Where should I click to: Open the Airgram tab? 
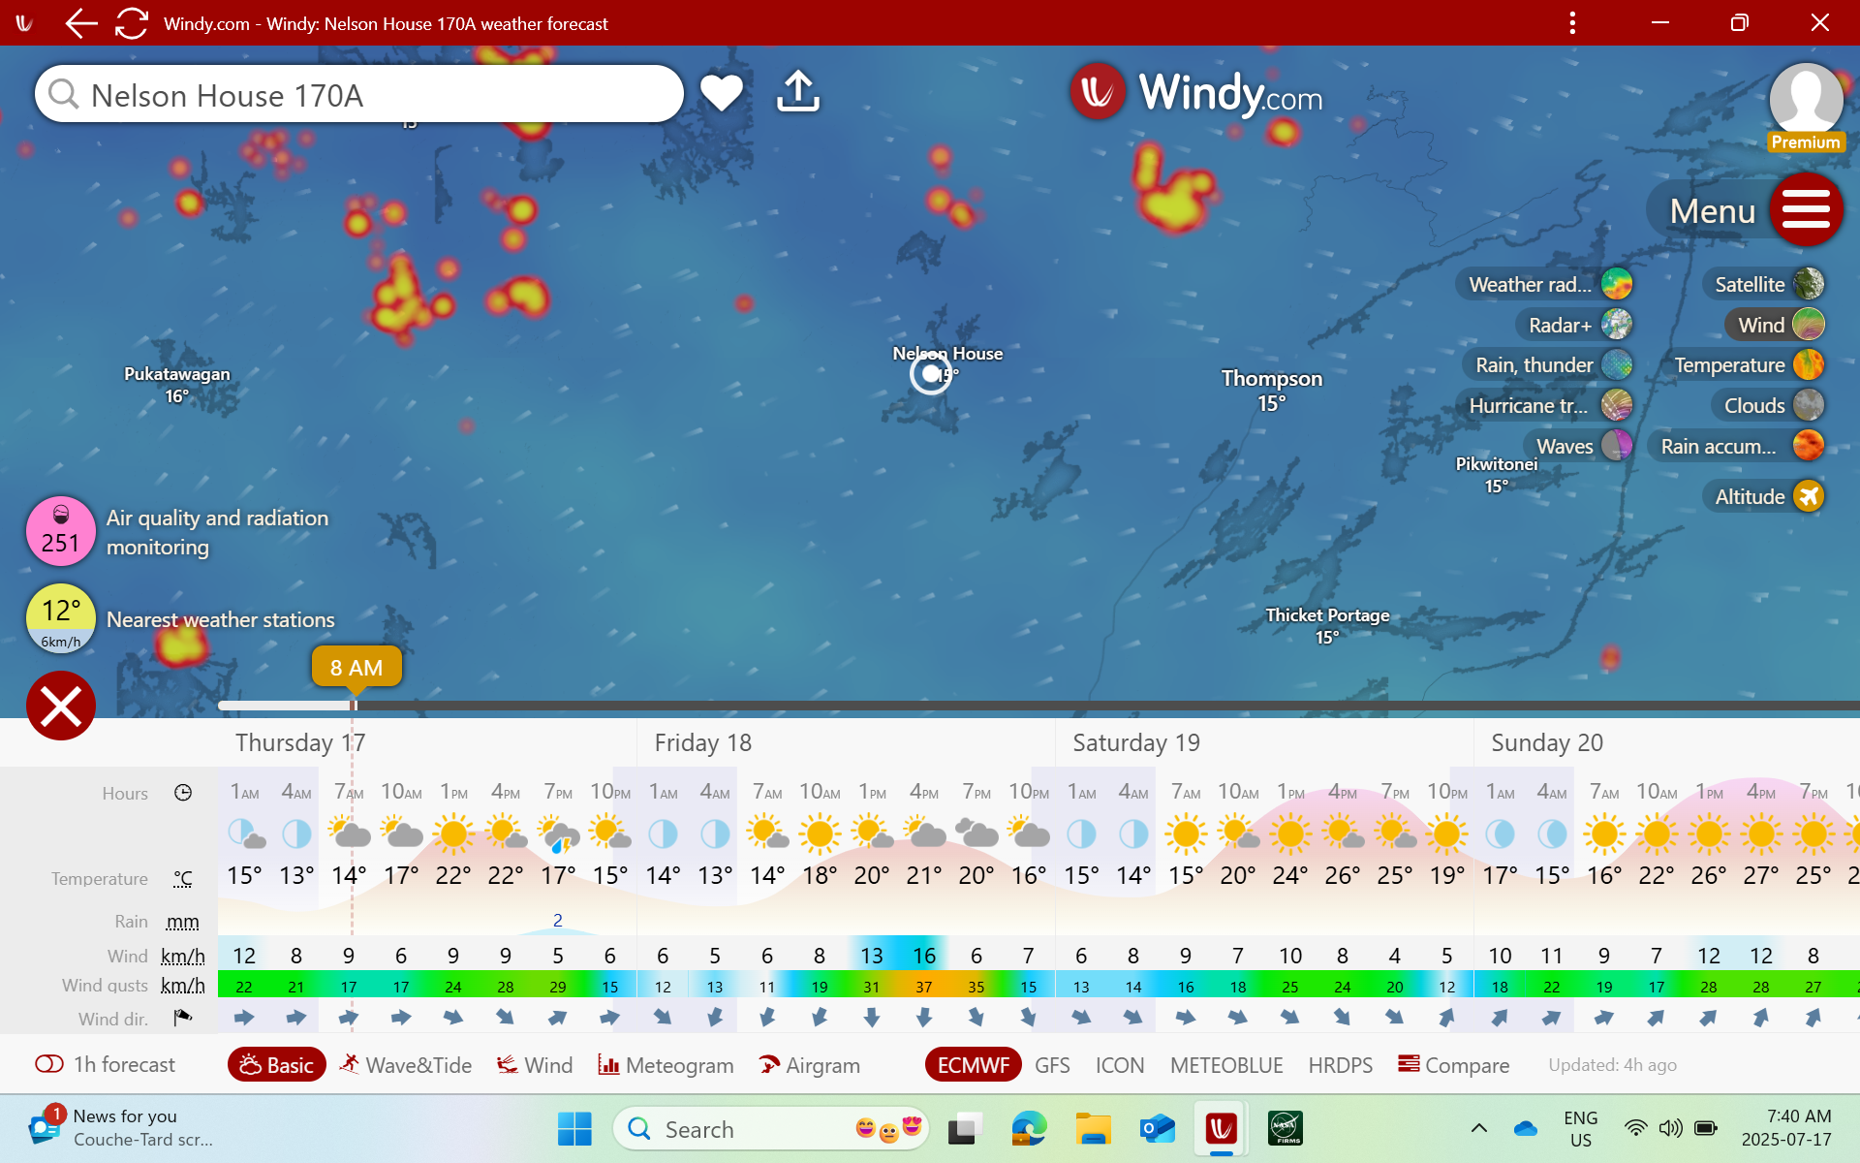click(x=810, y=1065)
